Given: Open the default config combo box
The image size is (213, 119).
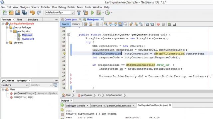Looking at the screenshot, I should tap(60, 13).
